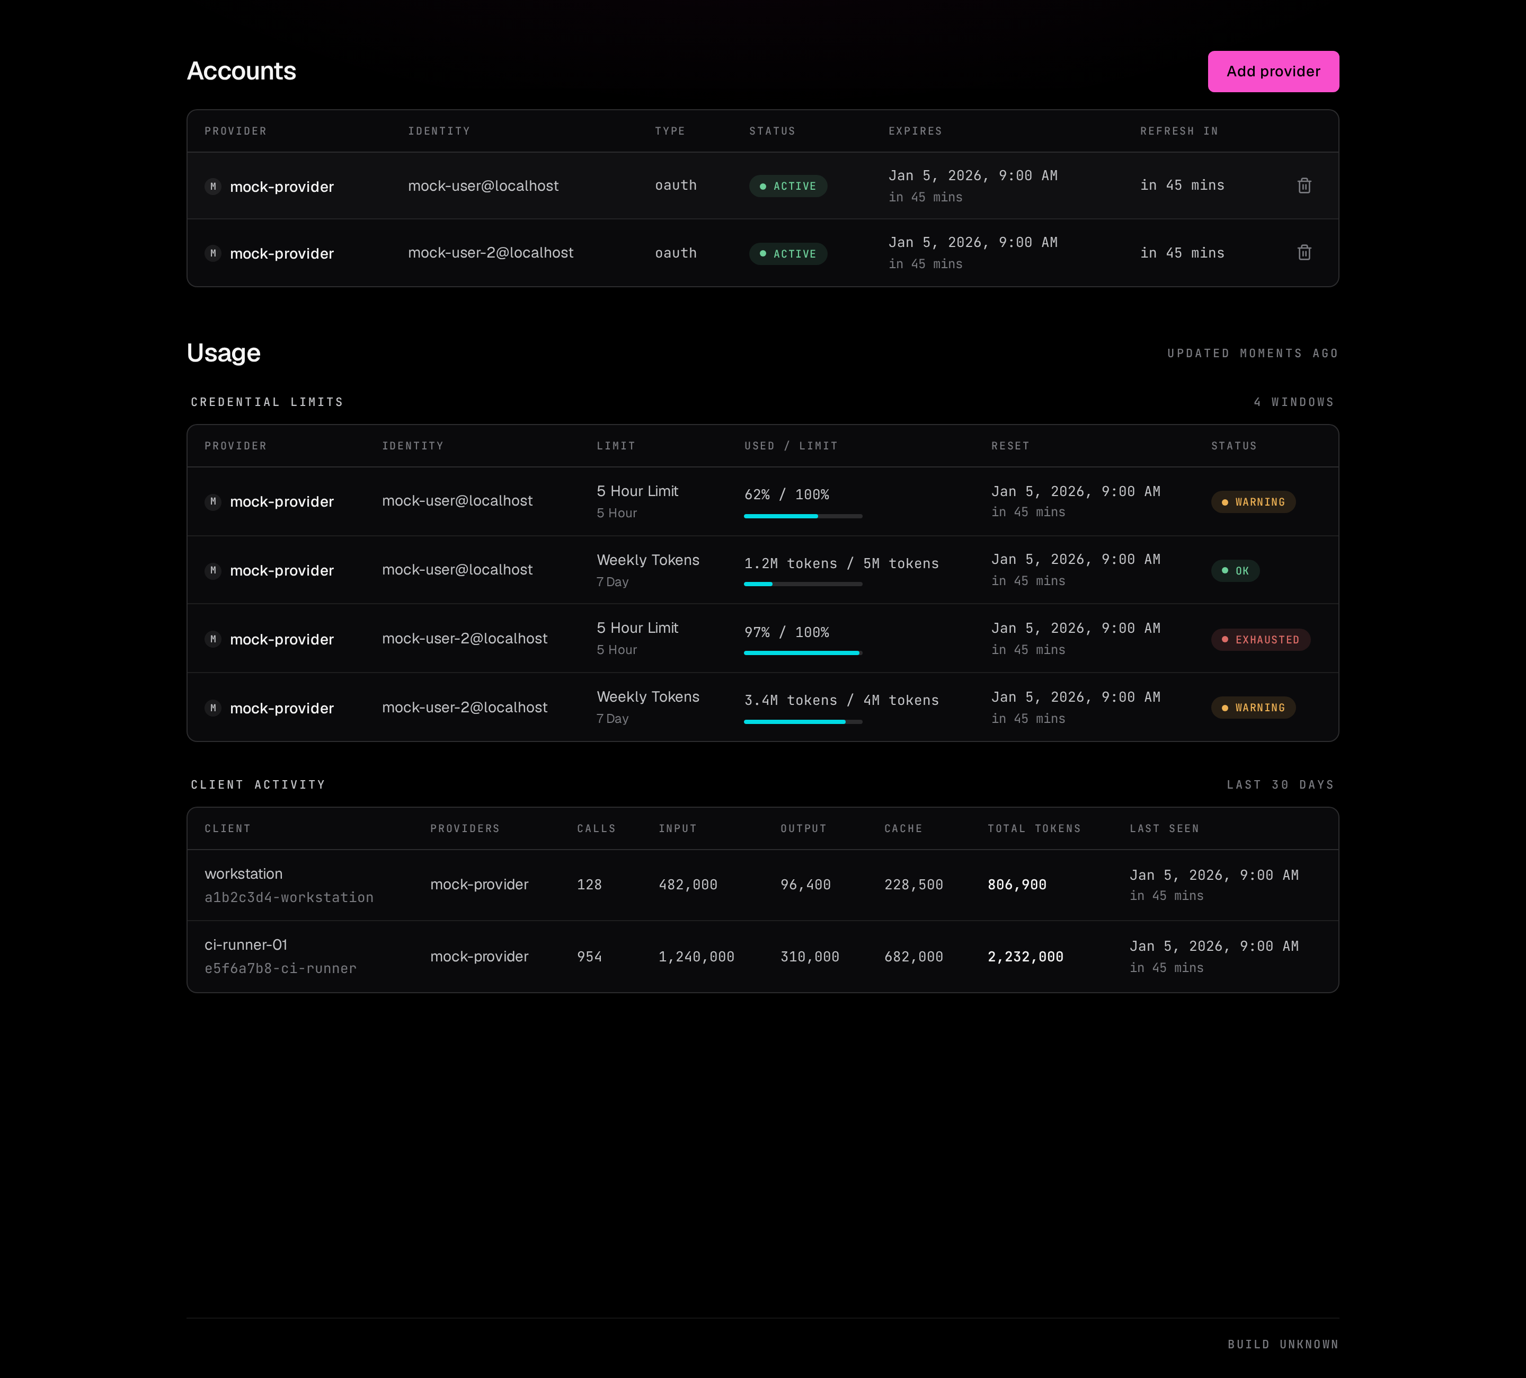Click the 96,400 output tokens value

805,885
